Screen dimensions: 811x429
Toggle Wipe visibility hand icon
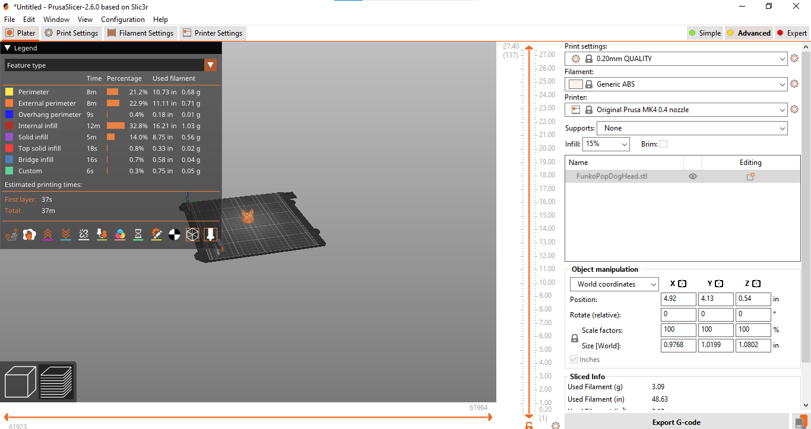30,234
